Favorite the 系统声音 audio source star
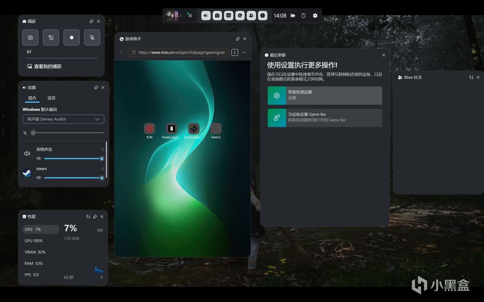Screen dimensions: 484x302 click(x=102, y=149)
